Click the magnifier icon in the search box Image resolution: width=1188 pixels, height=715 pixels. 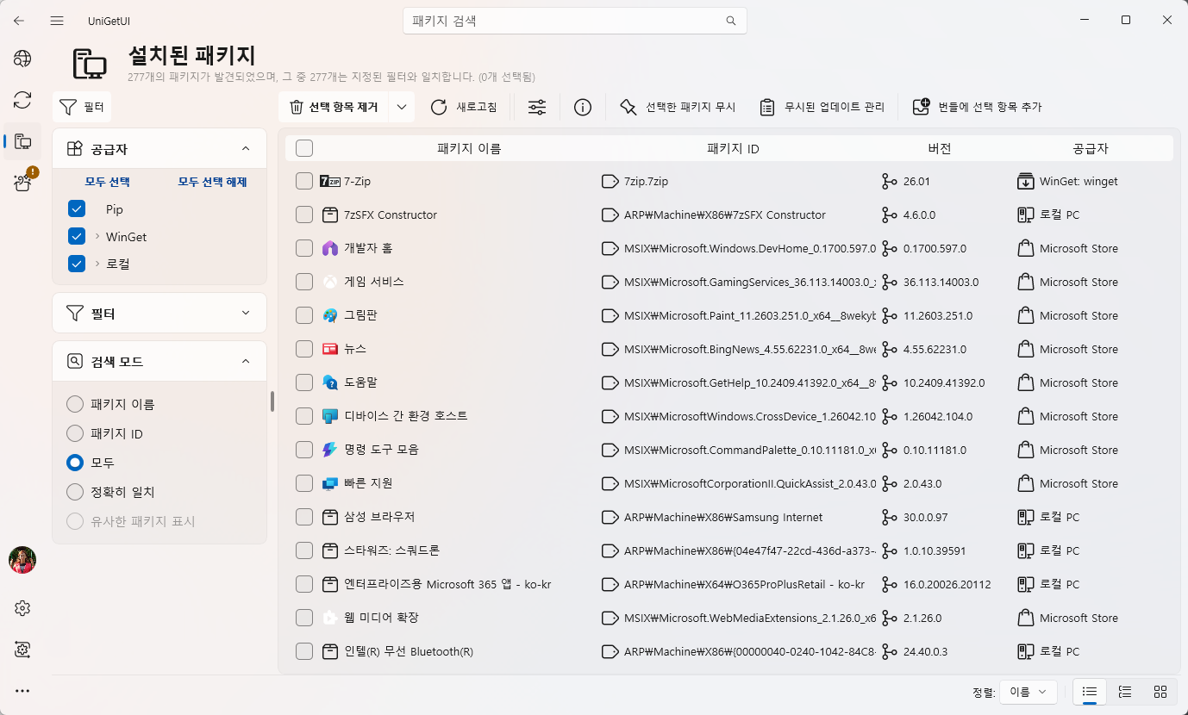(x=730, y=21)
